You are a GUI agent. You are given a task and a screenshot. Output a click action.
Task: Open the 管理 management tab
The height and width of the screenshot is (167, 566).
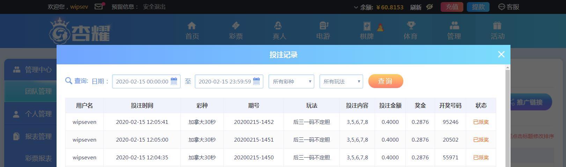(454, 31)
